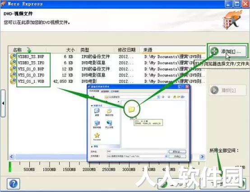Select file VTS_01_0.IFO
The image size is (250, 192).
(31, 75)
